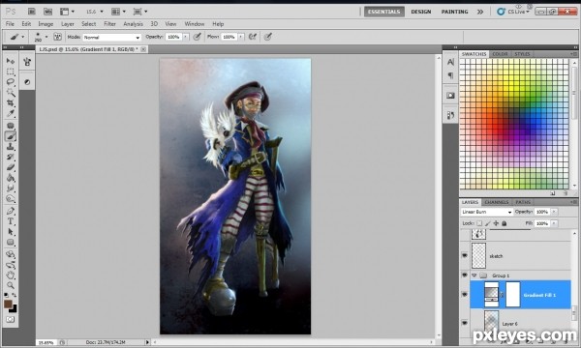Select the Rectangle shape tool
Viewport: 581px width, 348px height.
tap(11, 243)
